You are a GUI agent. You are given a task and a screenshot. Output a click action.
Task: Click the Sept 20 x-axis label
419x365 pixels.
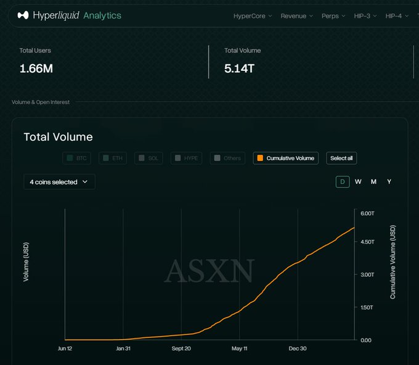[181, 348]
